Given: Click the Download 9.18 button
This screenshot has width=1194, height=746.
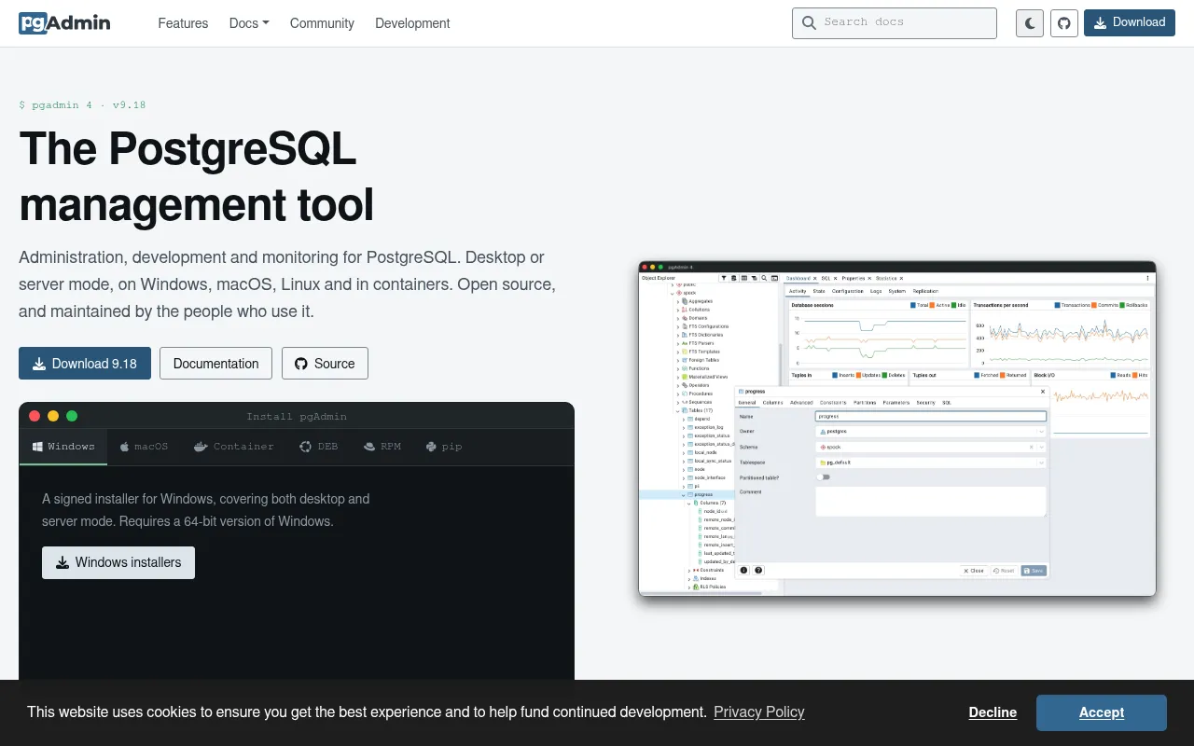Looking at the screenshot, I should click(85, 364).
